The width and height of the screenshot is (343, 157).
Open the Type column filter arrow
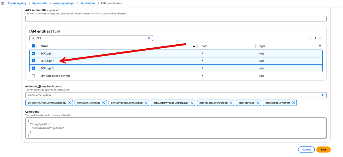coord(320,46)
